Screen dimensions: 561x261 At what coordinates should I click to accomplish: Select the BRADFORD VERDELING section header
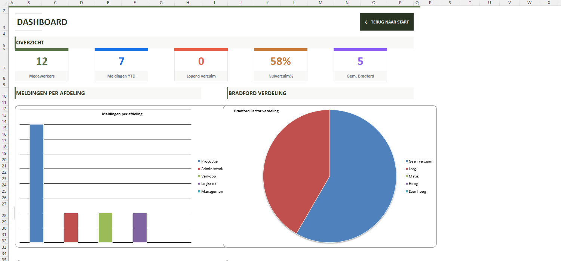point(320,93)
